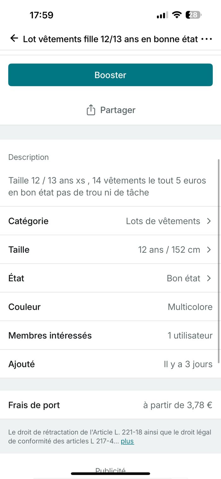Open the three-dot more options menu
The image size is (221, 479).
click(x=206, y=39)
